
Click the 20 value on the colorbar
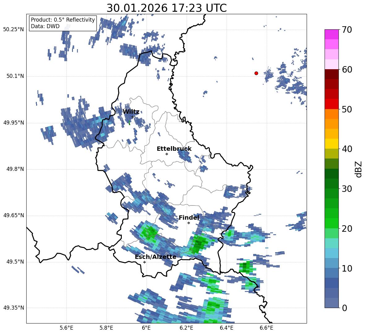click(x=347, y=229)
